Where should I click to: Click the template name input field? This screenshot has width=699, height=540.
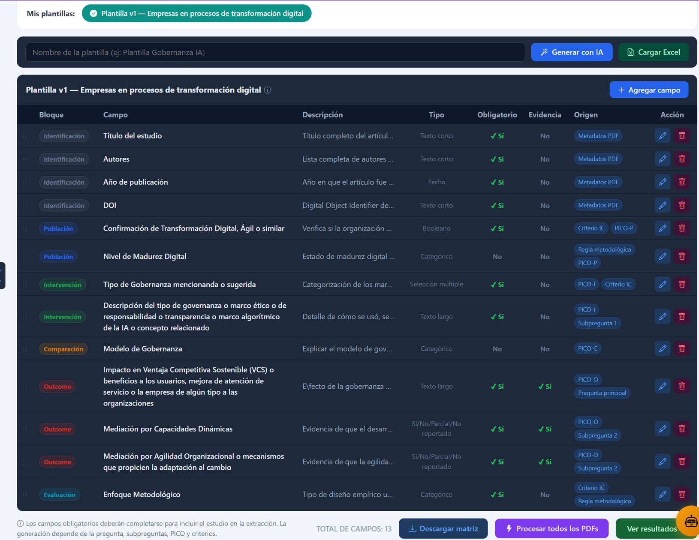click(x=275, y=52)
